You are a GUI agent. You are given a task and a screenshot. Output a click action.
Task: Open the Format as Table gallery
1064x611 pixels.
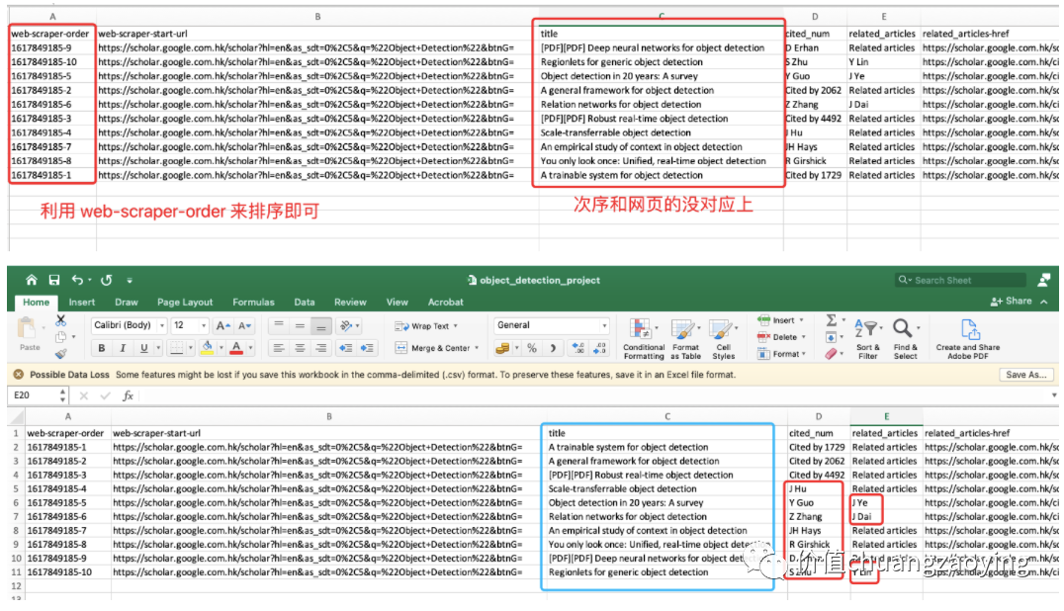[685, 338]
